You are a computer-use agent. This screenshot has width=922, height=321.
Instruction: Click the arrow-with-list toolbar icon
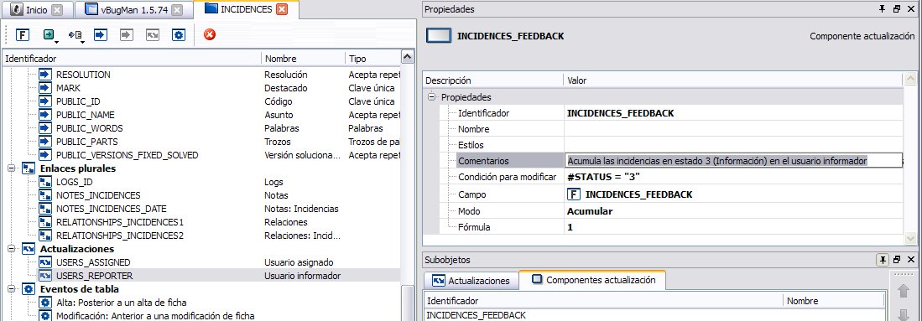click(x=75, y=34)
